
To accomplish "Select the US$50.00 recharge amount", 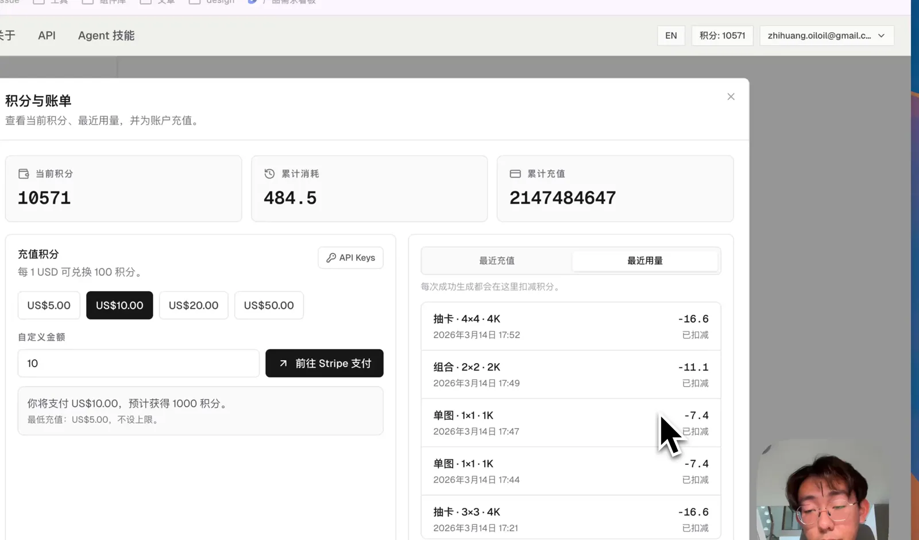I will (x=269, y=305).
